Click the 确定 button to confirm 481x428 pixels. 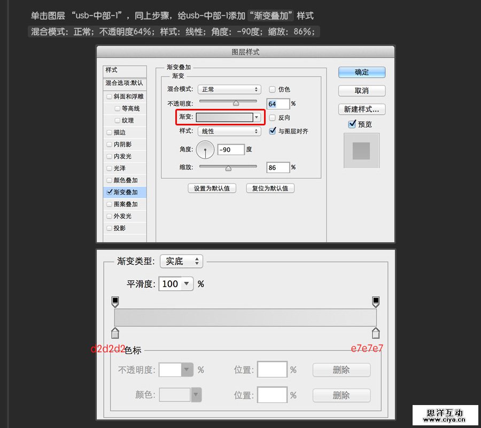(x=361, y=72)
